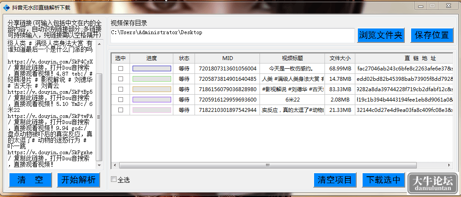This screenshot has width=461, height=197.
Task: Check the box for row 7201807313601056004
Action: pyautogui.click(x=120, y=69)
